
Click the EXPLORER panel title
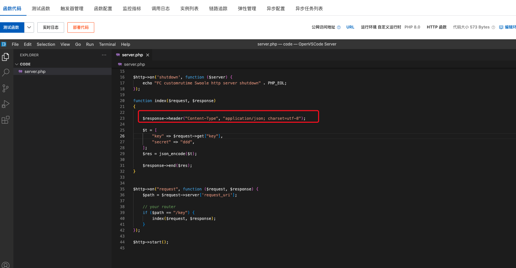coord(29,55)
